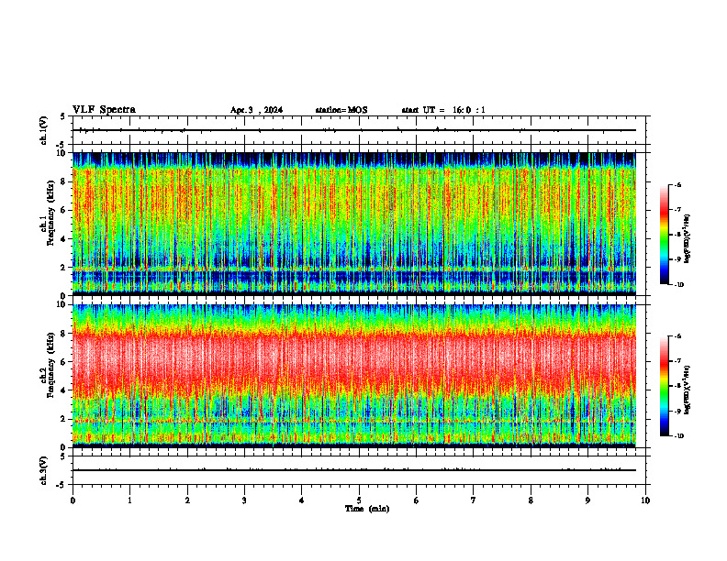Select the "start UT = 16: 0 : 1" text
Screen dimensions: 727x561
point(443,110)
